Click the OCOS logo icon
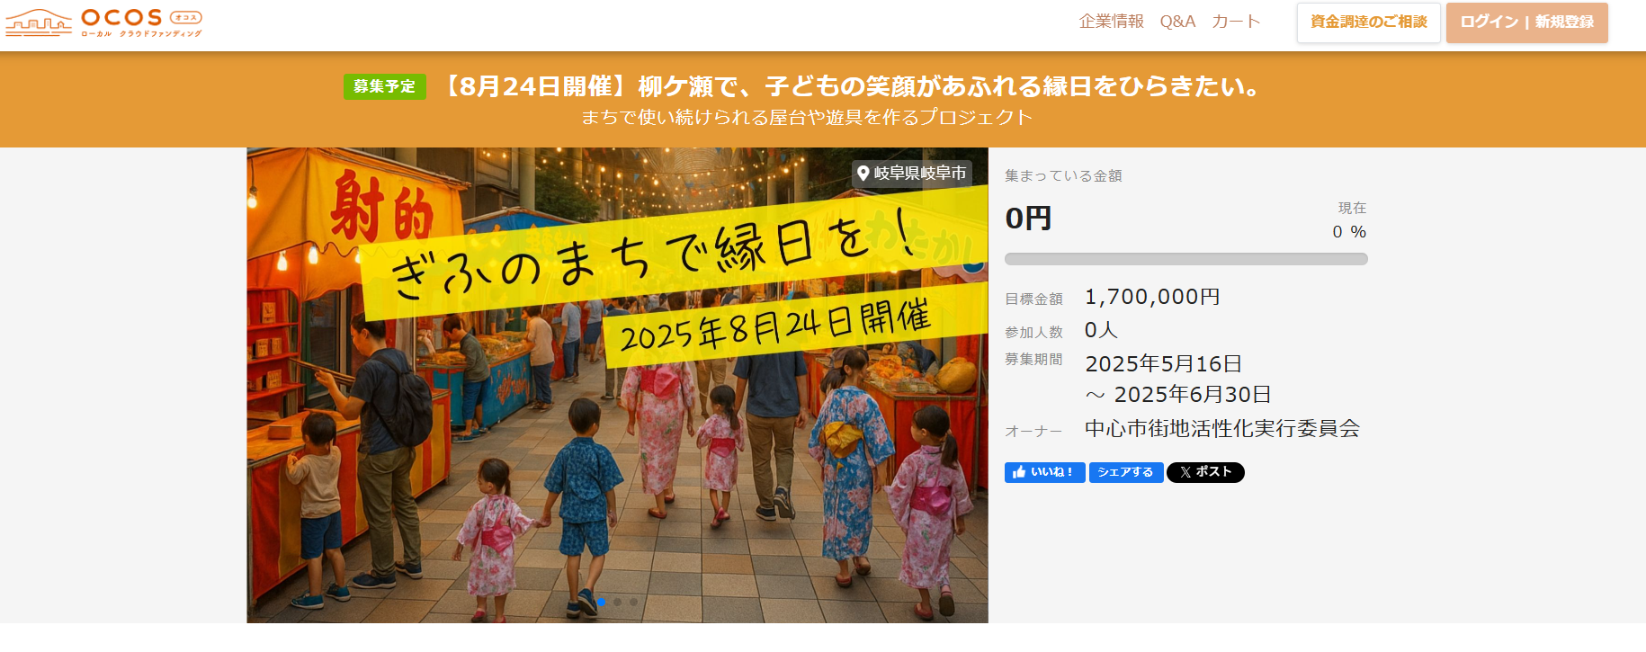This screenshot has height=652, width=1646. [103, 22]
